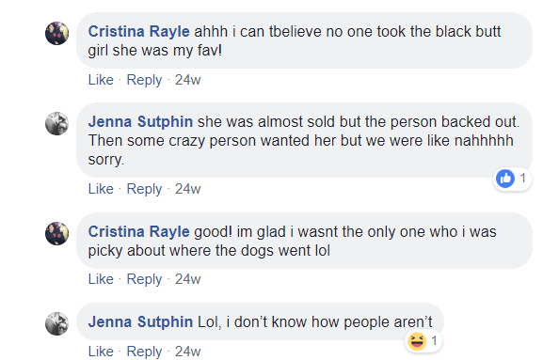543x360 pixels.
Task: Open the 24w timestamp on last comment
Action: (187, 352)
